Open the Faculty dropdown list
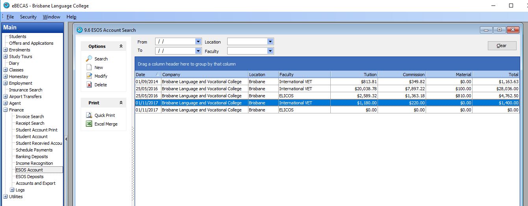 pos(270,51)
